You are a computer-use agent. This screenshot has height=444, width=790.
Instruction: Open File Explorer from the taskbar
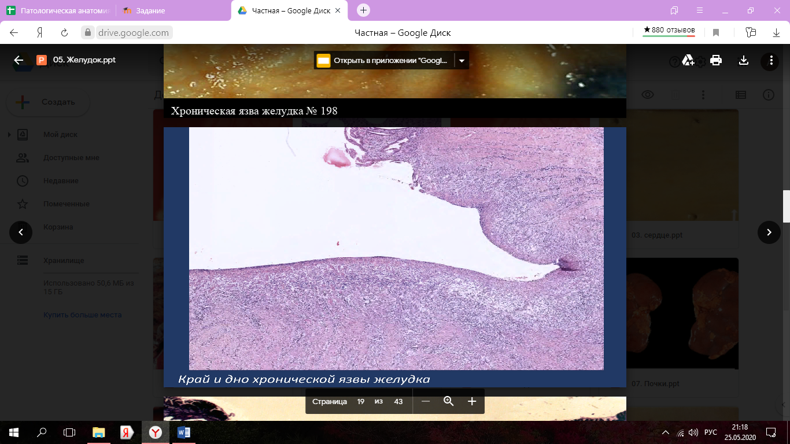tap(99, 432)
